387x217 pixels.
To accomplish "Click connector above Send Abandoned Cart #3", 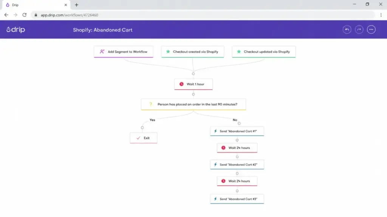I will click(x=237, y=191).
